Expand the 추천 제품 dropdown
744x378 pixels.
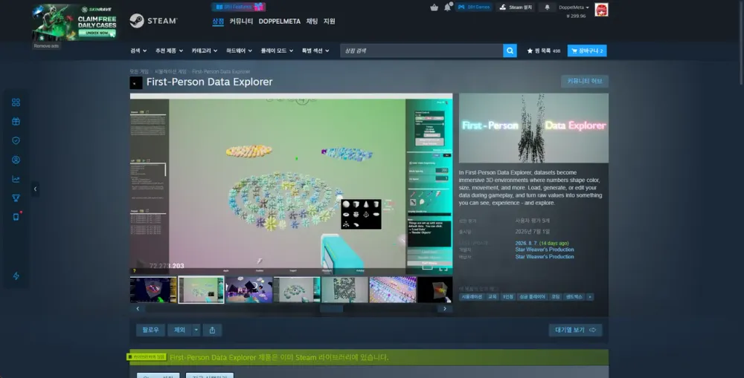click(169, 50)
